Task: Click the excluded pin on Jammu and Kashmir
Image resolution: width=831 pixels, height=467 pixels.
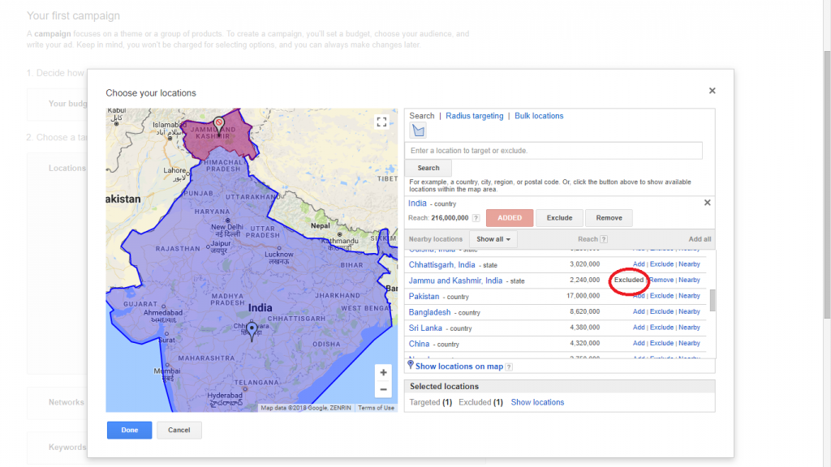Action: (x=218, y=125)
